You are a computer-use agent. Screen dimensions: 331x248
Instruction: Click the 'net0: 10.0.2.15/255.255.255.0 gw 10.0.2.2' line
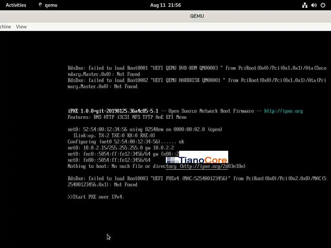pyautogui.click(x=121, y=148)
